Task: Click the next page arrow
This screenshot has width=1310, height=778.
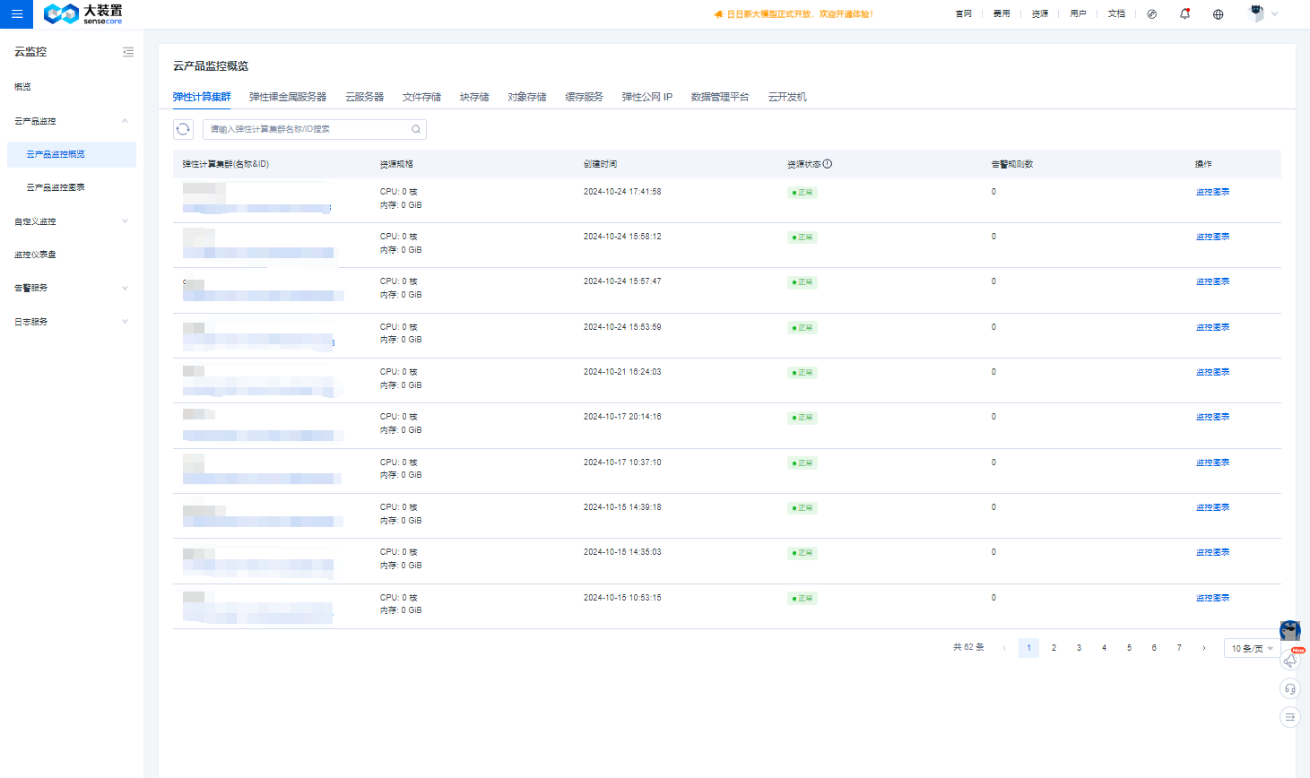Action: point(1203,648)
